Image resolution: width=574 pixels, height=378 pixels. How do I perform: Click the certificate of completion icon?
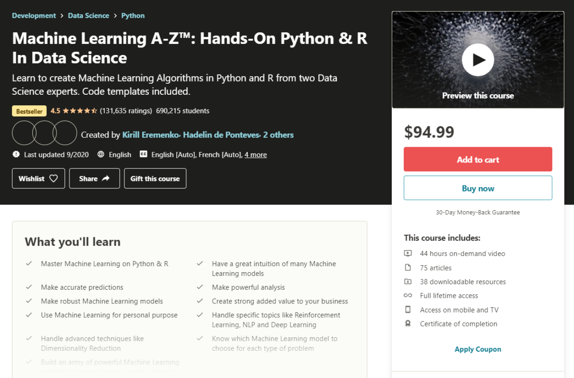[409, 324]
